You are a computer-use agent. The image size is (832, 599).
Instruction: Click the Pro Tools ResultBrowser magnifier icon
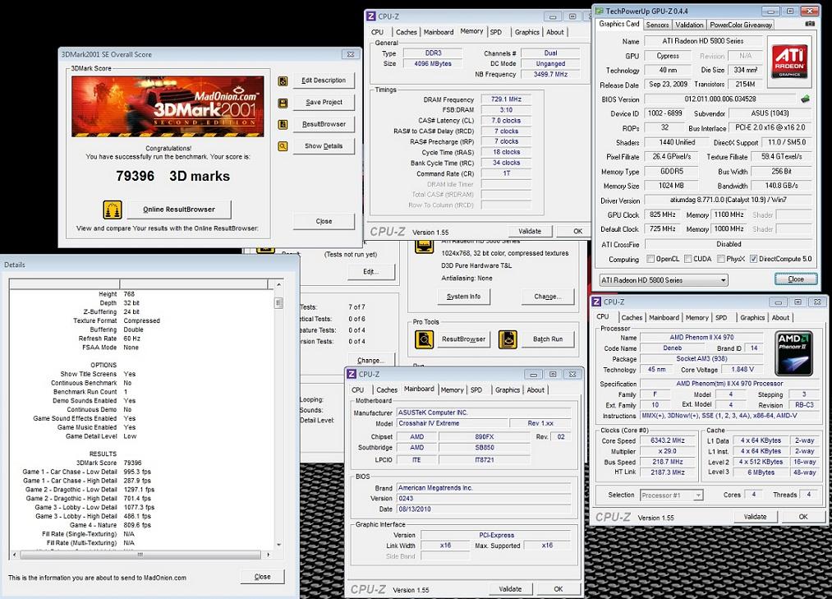(424, 339)
